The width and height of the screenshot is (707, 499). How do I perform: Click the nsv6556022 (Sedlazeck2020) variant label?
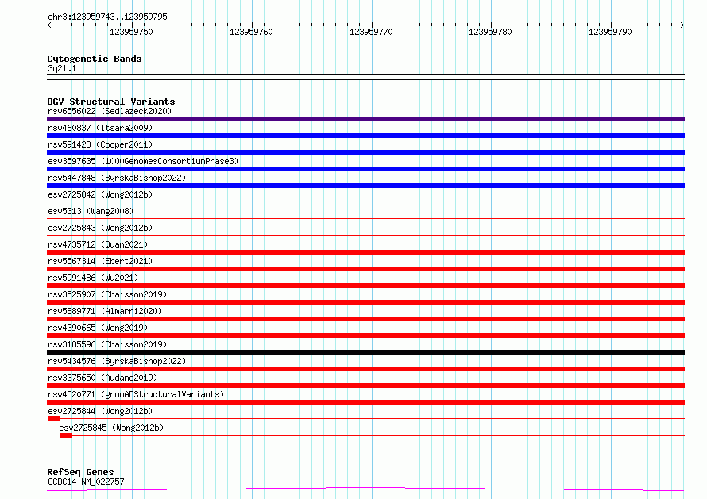click(x=109, y=111)
